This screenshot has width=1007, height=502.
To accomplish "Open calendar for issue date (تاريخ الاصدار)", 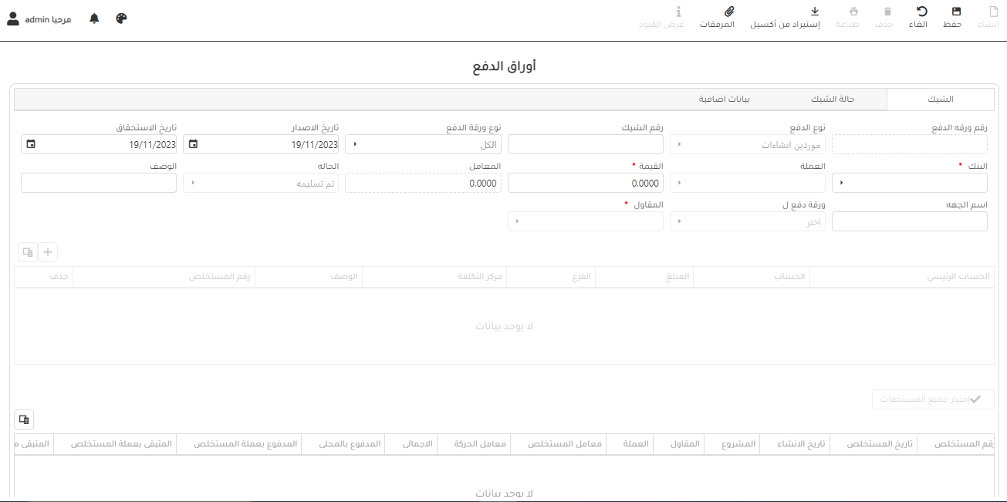I will (193, 144).
